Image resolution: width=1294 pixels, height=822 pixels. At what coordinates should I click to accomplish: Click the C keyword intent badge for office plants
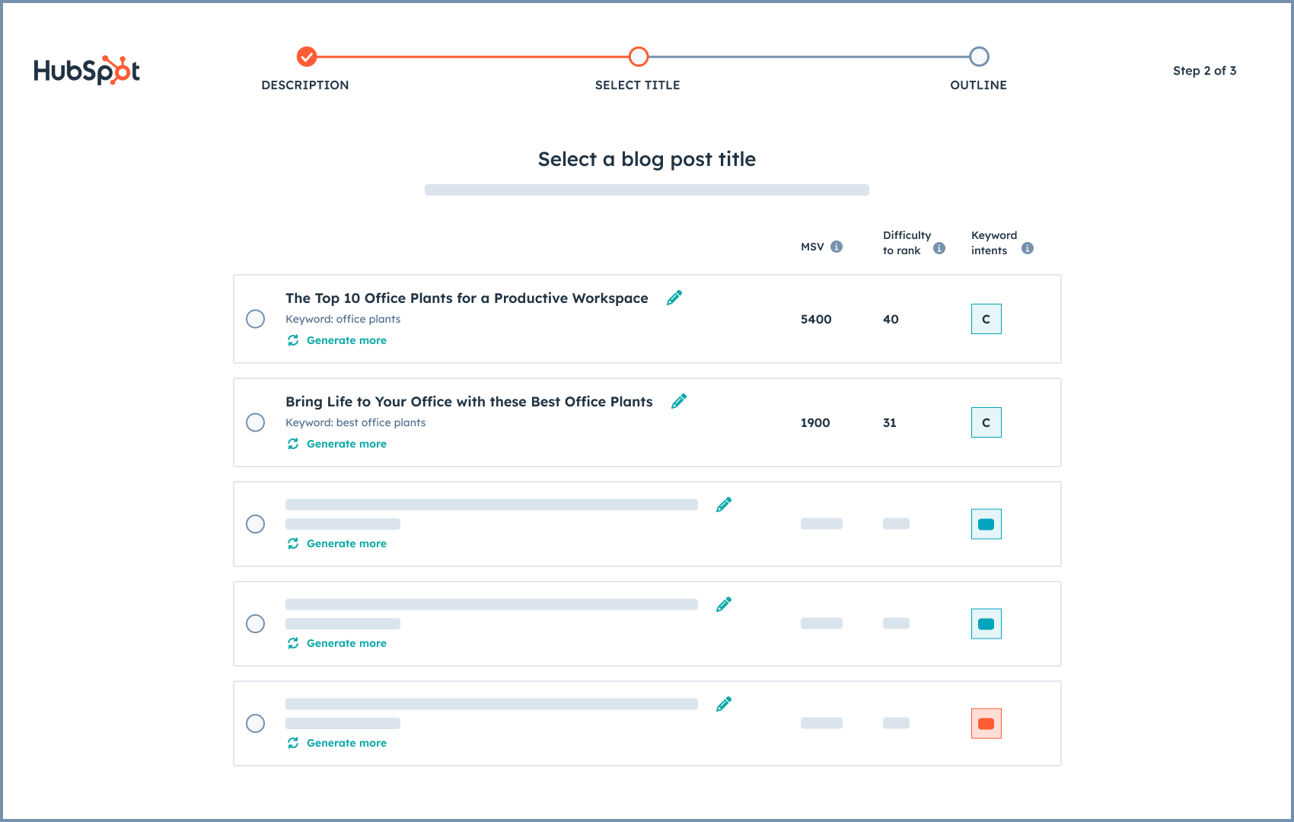986,319
